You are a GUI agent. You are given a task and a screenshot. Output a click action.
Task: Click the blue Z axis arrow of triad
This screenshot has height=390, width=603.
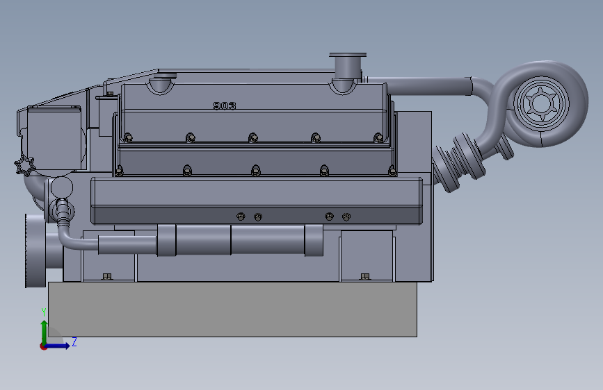coord(58,346)
